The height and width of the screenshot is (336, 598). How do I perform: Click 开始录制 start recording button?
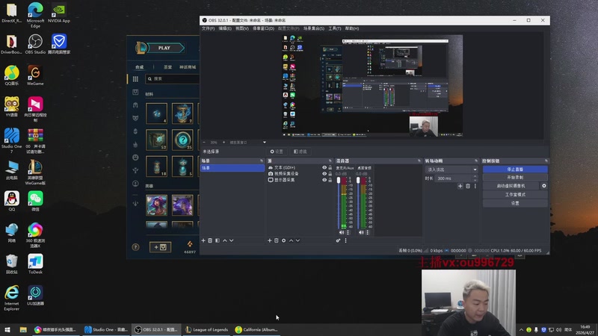coord(515,178)
